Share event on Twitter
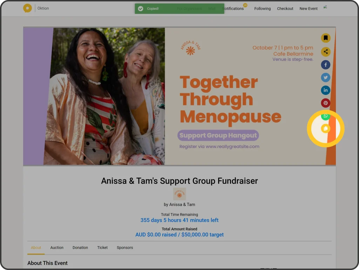The height and width of the screenshot is (270, 359). click(326, 77)
